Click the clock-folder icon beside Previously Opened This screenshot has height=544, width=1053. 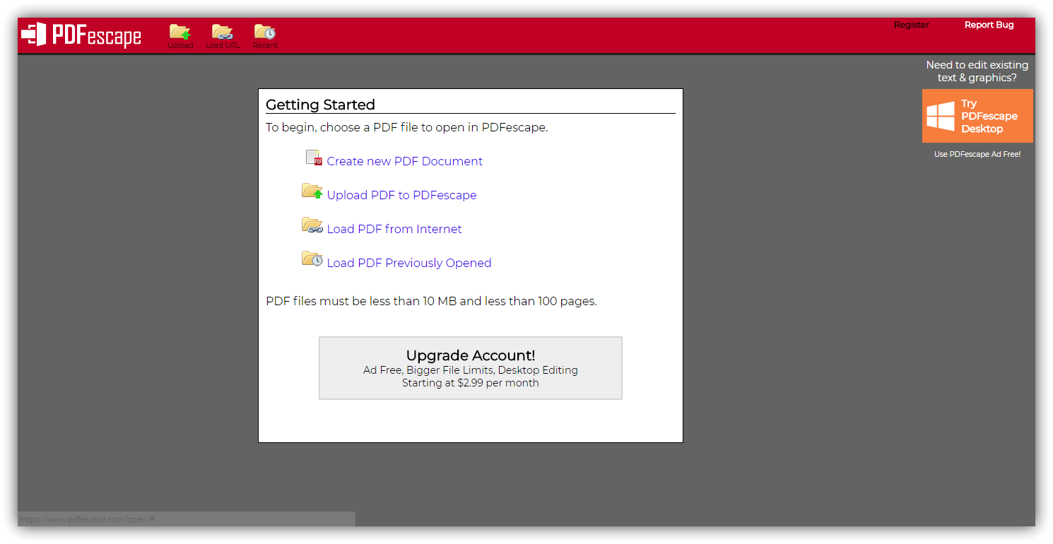coord(312,259)
